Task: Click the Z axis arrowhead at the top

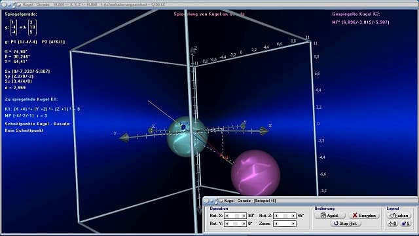Action: pos(192,50)
